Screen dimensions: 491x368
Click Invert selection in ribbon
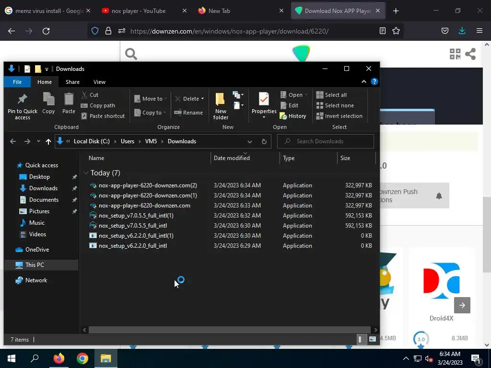[339, 116]
